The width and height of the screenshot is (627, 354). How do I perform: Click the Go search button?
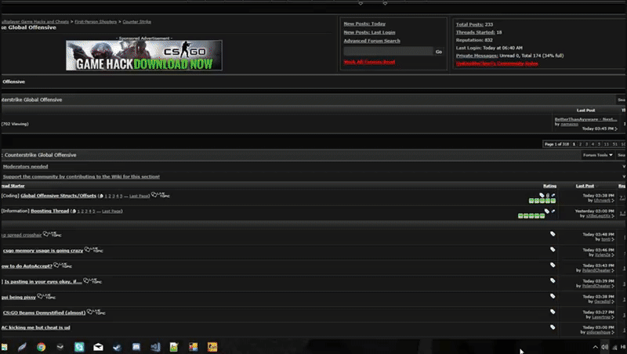click(x=439, y=52)
